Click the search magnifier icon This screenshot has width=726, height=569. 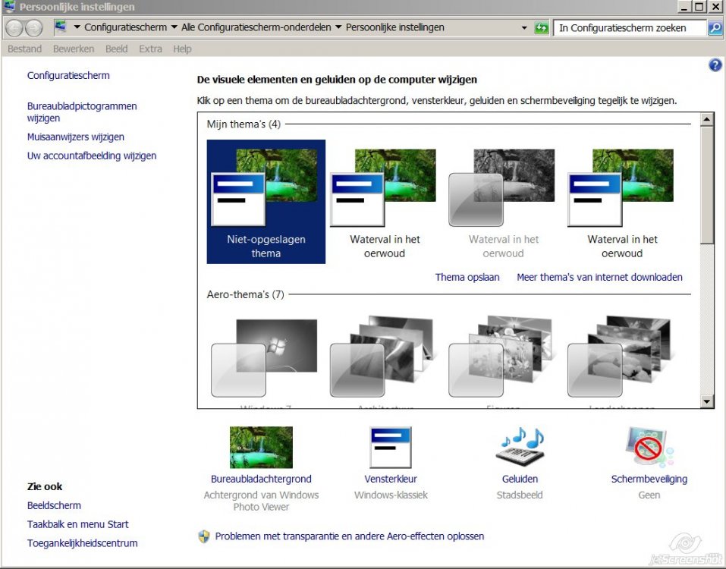click(715, 28)
